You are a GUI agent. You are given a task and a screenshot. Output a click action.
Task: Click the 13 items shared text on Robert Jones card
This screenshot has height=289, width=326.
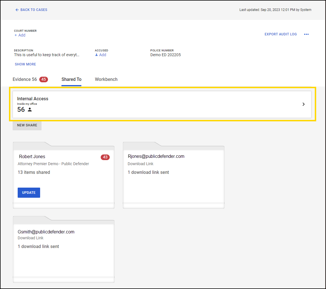[x=34, y=172]
